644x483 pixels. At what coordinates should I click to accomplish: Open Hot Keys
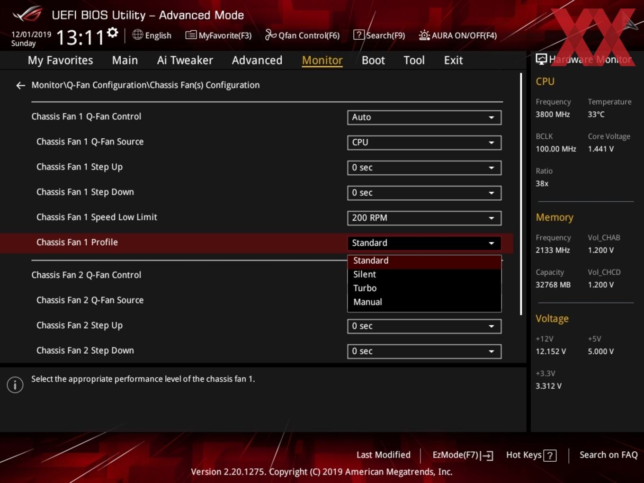tap(531, 455)
